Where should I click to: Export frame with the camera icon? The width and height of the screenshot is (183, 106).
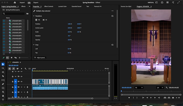click(x=173, y=98)
